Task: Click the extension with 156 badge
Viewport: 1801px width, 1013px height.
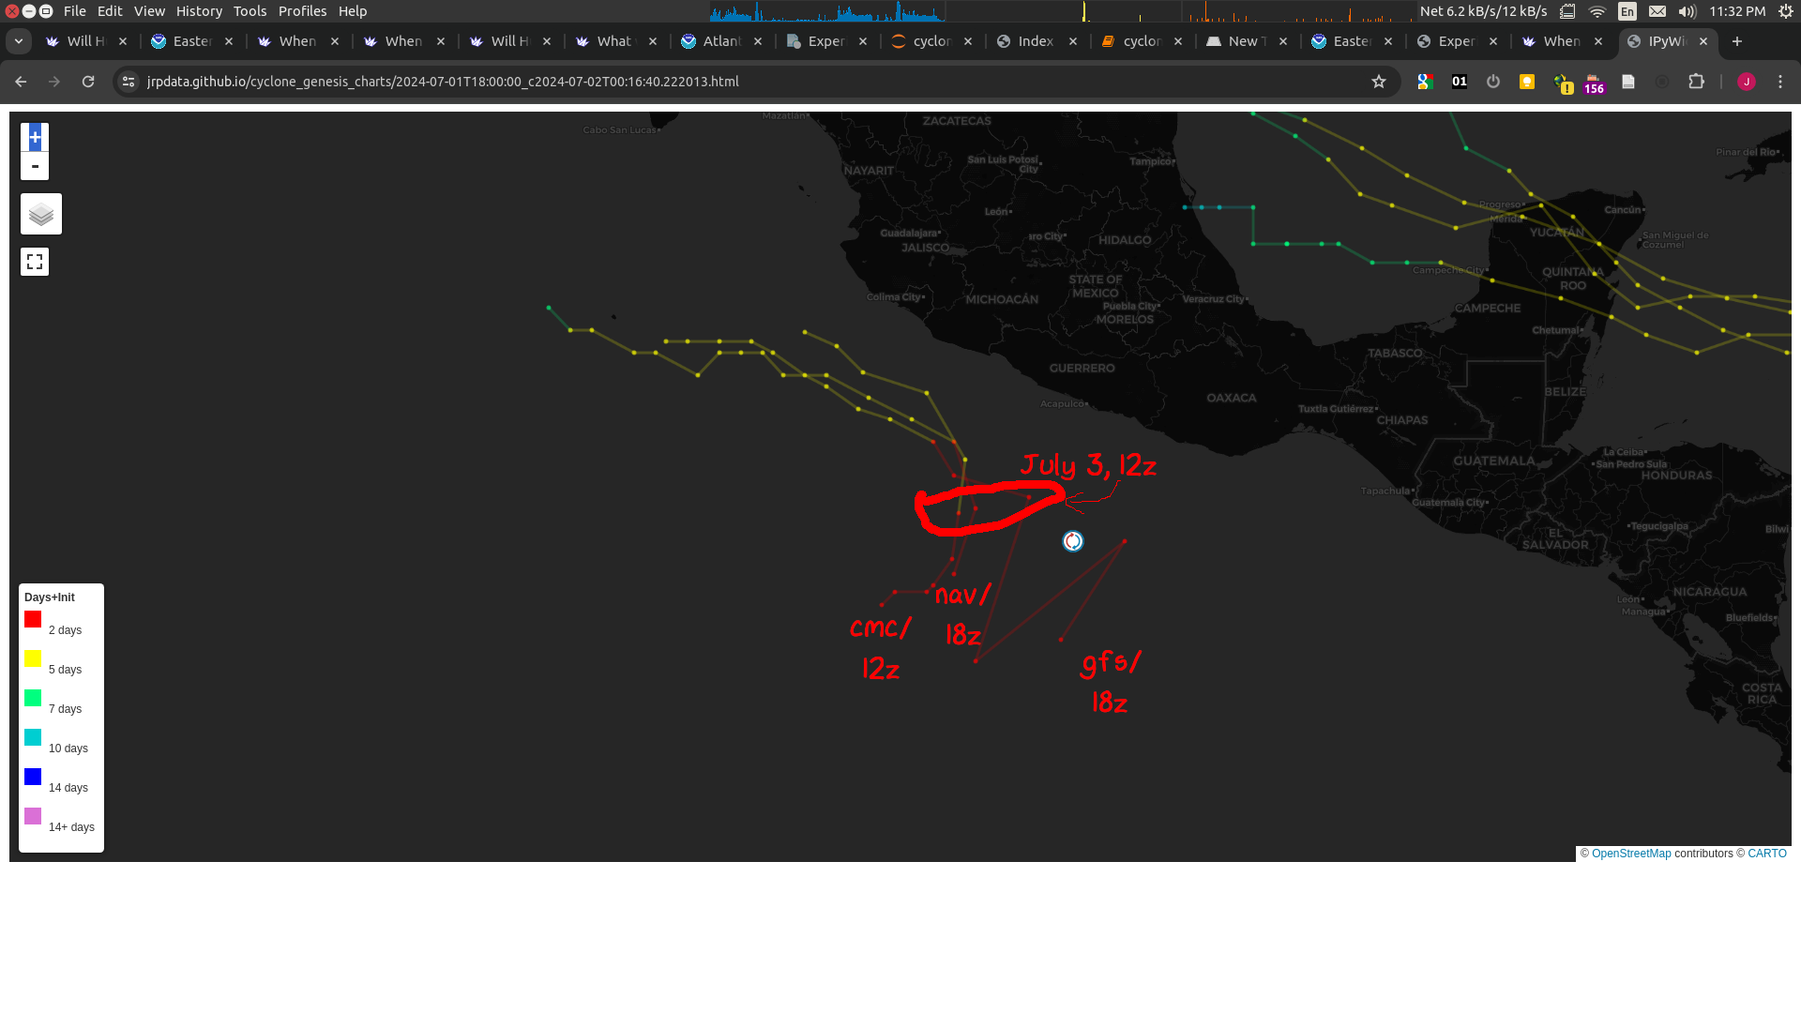Action: (1594, 84)
